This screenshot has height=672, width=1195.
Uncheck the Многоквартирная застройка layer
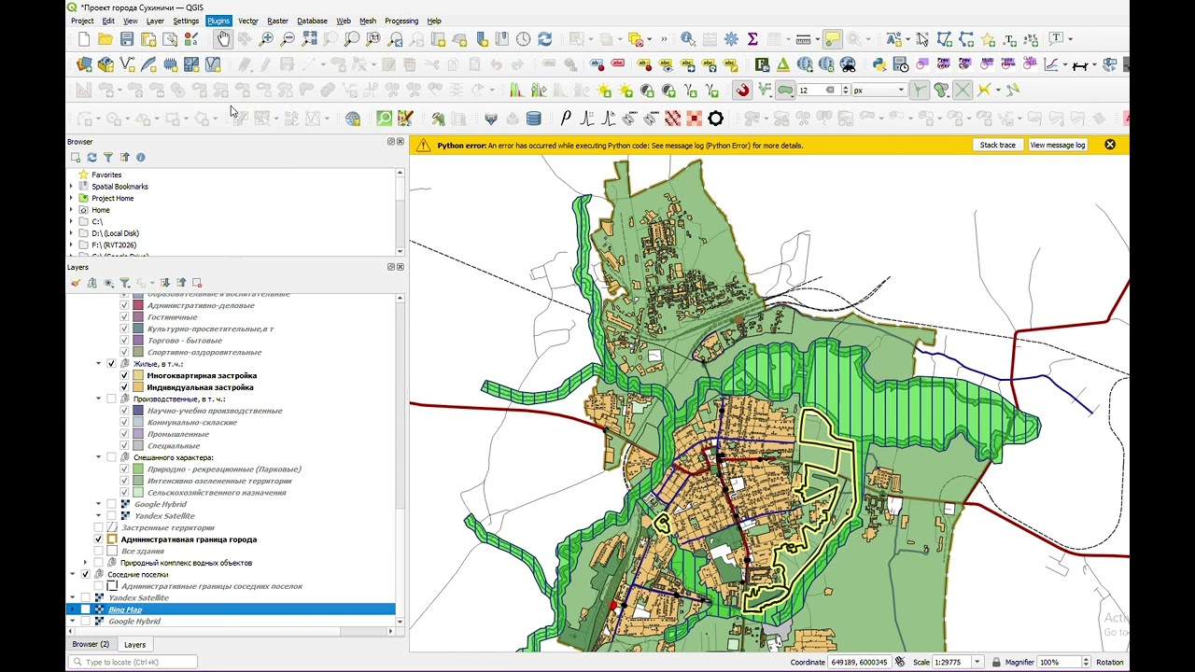pos(124,375)
